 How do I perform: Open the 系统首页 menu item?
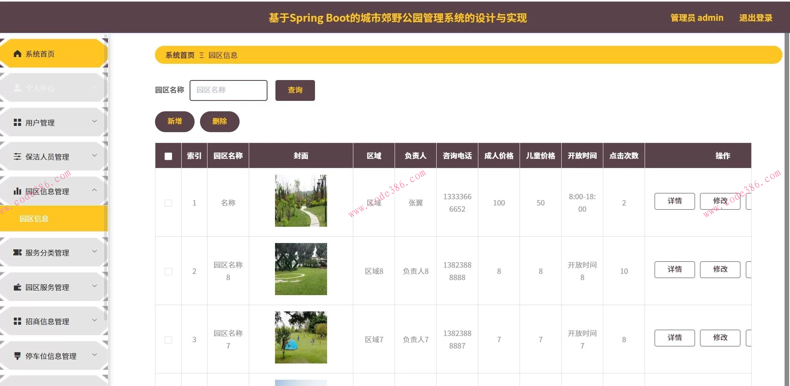pos(54,53)
